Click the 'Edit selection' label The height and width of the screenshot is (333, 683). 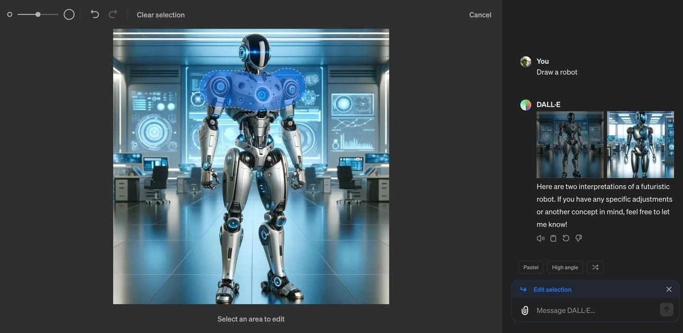[552, 289]
